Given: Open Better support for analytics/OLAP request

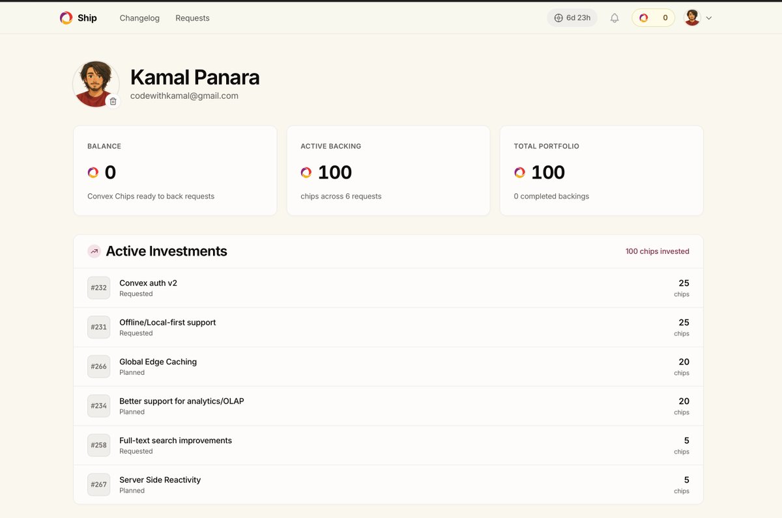Looking at the screenshot, I should click(388, 405).
